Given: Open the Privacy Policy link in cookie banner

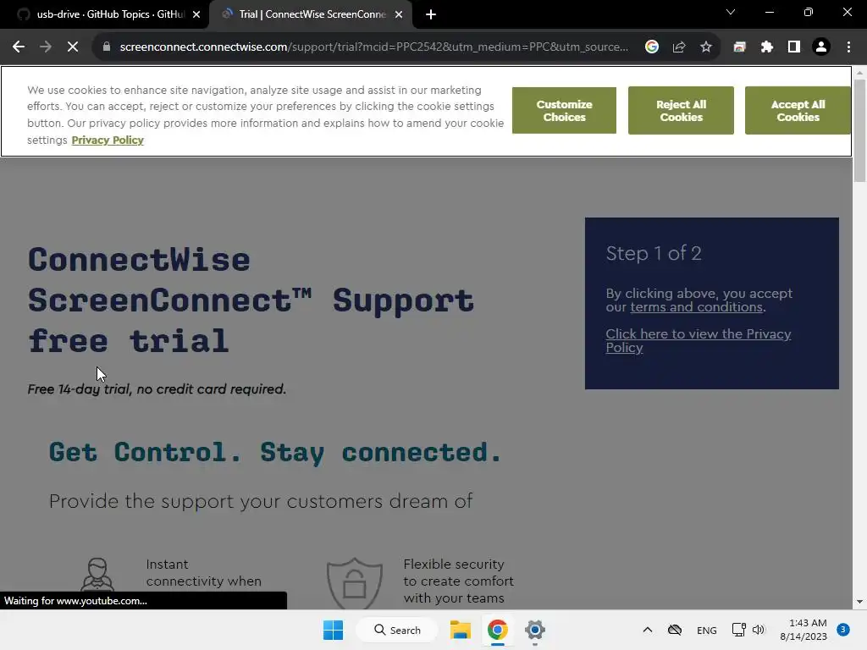Looking at the screenshot, I should click(108, 140).
